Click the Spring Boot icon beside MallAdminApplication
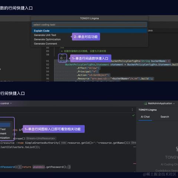The image size is (178, 178). point(145,103)
